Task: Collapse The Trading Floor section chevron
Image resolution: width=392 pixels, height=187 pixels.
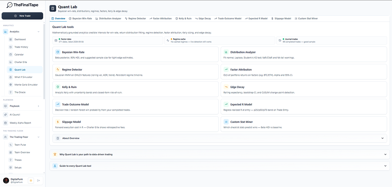Action: [38, 137]
